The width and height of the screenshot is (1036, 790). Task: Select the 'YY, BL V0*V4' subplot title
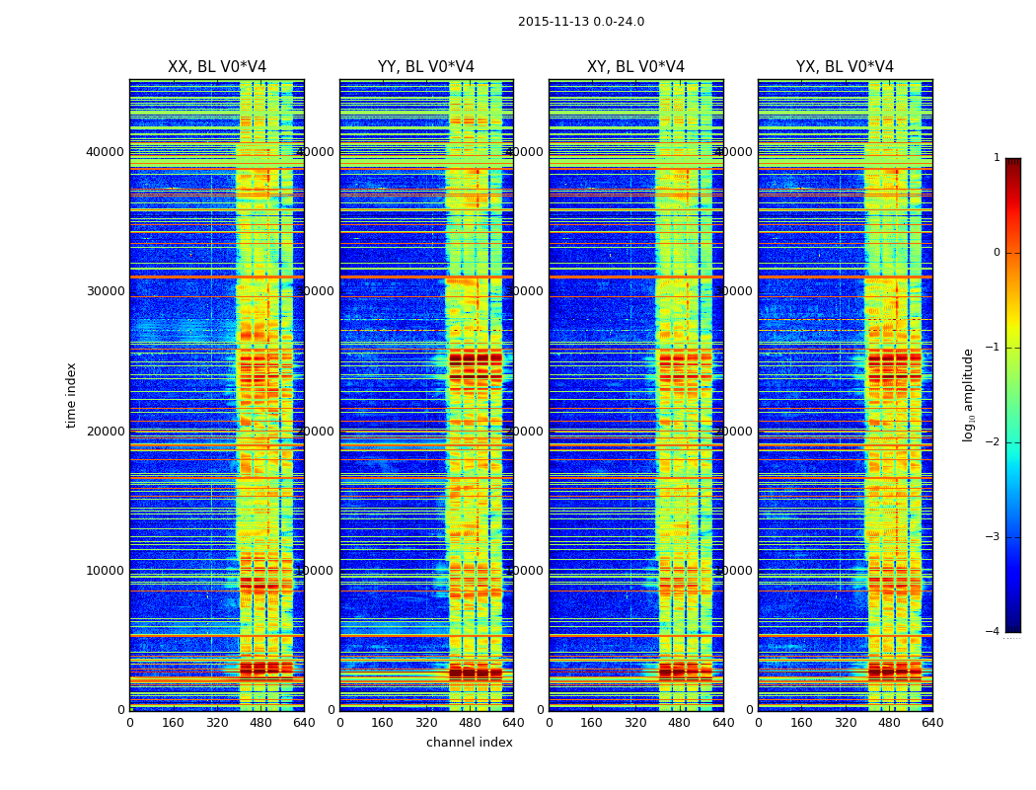click(x=426, y=67)
